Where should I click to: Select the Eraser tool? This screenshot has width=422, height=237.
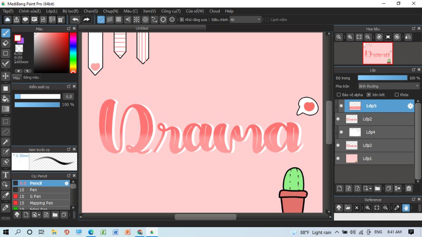[x=6, y=43]
